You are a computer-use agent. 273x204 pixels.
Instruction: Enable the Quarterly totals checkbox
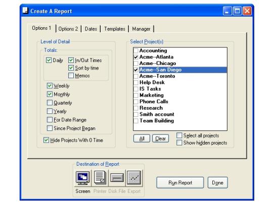[x=50, y=103]
